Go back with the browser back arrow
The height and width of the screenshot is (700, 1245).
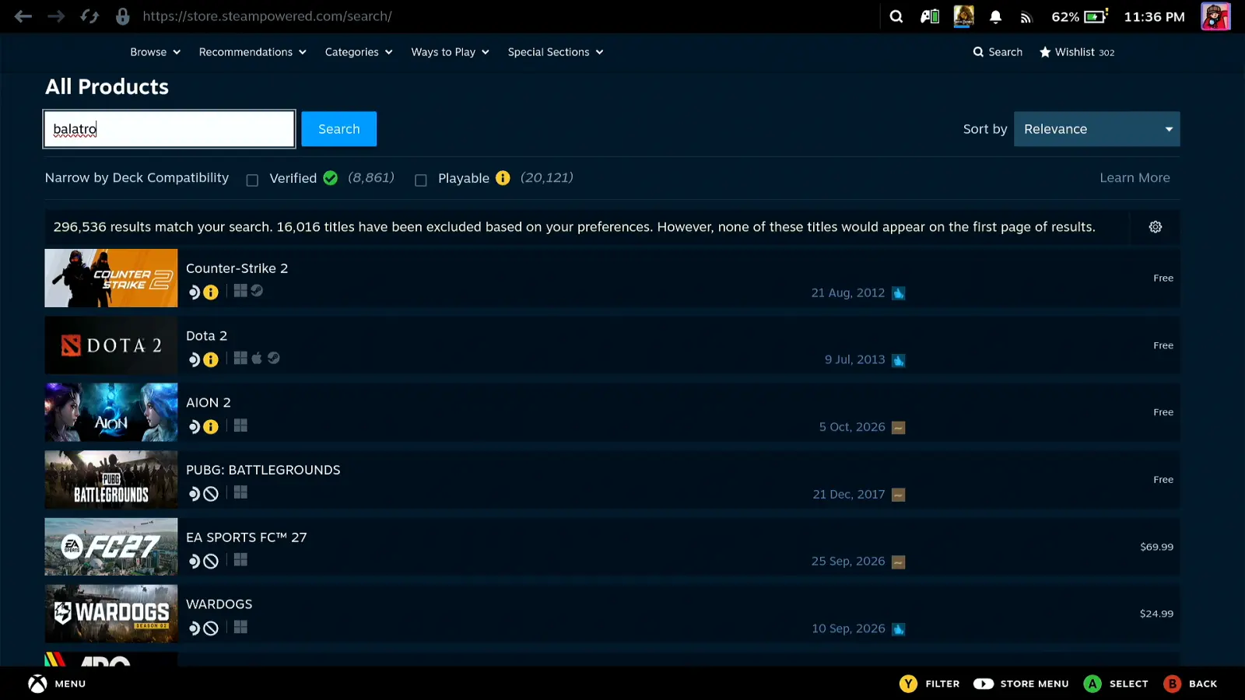click(x=23, y=16)
